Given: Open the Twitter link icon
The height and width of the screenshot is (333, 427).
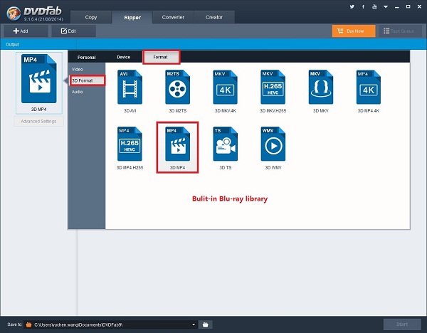Looking at the screenshot, I should click(x=352, y=6).
